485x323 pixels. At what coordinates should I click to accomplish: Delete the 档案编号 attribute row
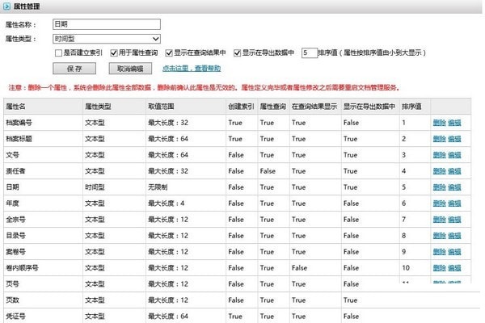[439, 123]
